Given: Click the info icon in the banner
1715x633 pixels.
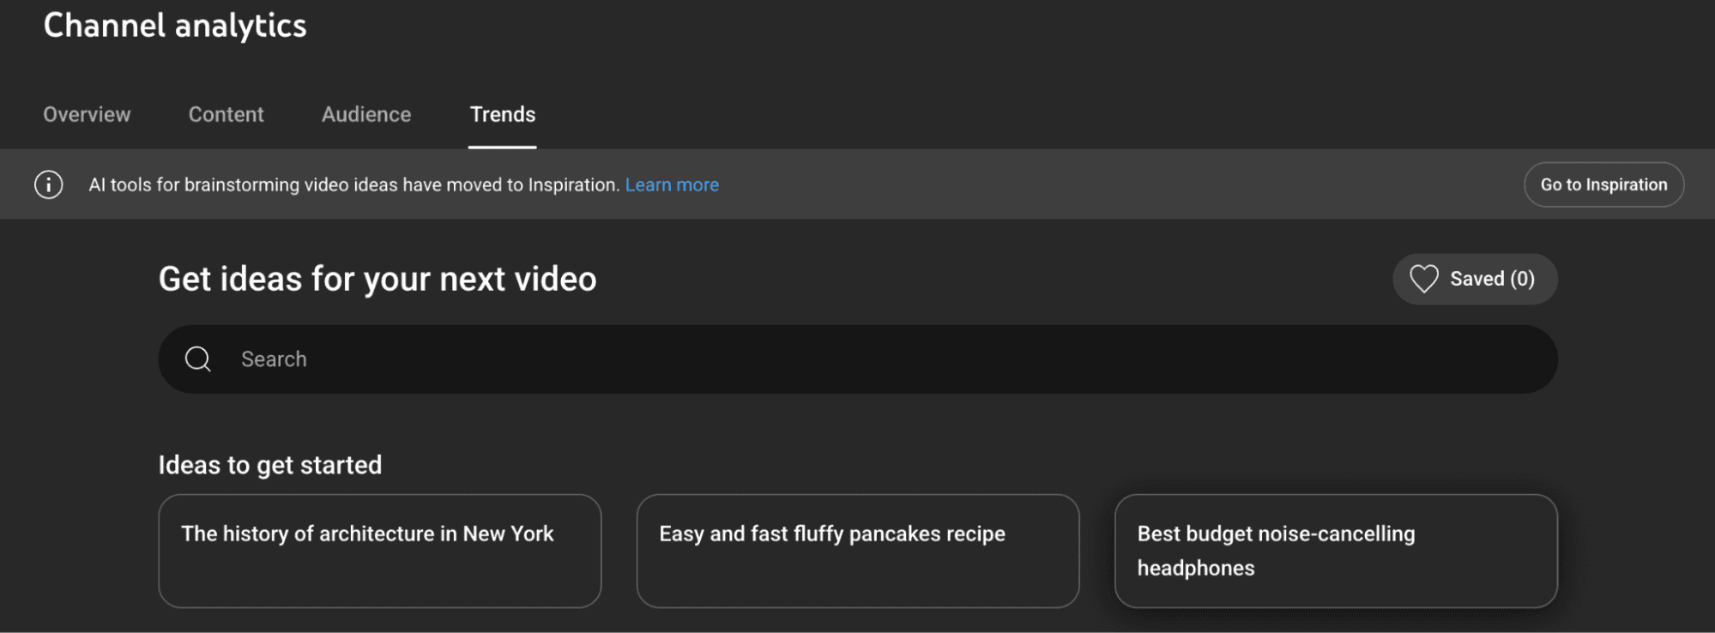Looking at the screenshot, I should coord(48,184).
